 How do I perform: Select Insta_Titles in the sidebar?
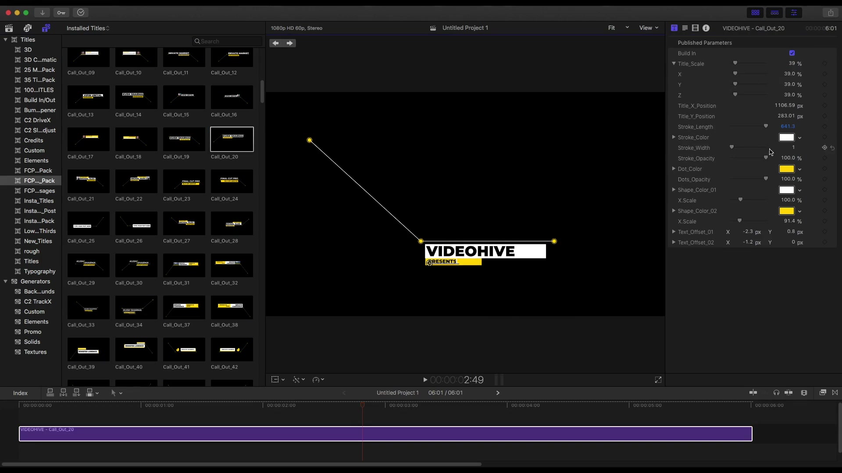(39, 201)
